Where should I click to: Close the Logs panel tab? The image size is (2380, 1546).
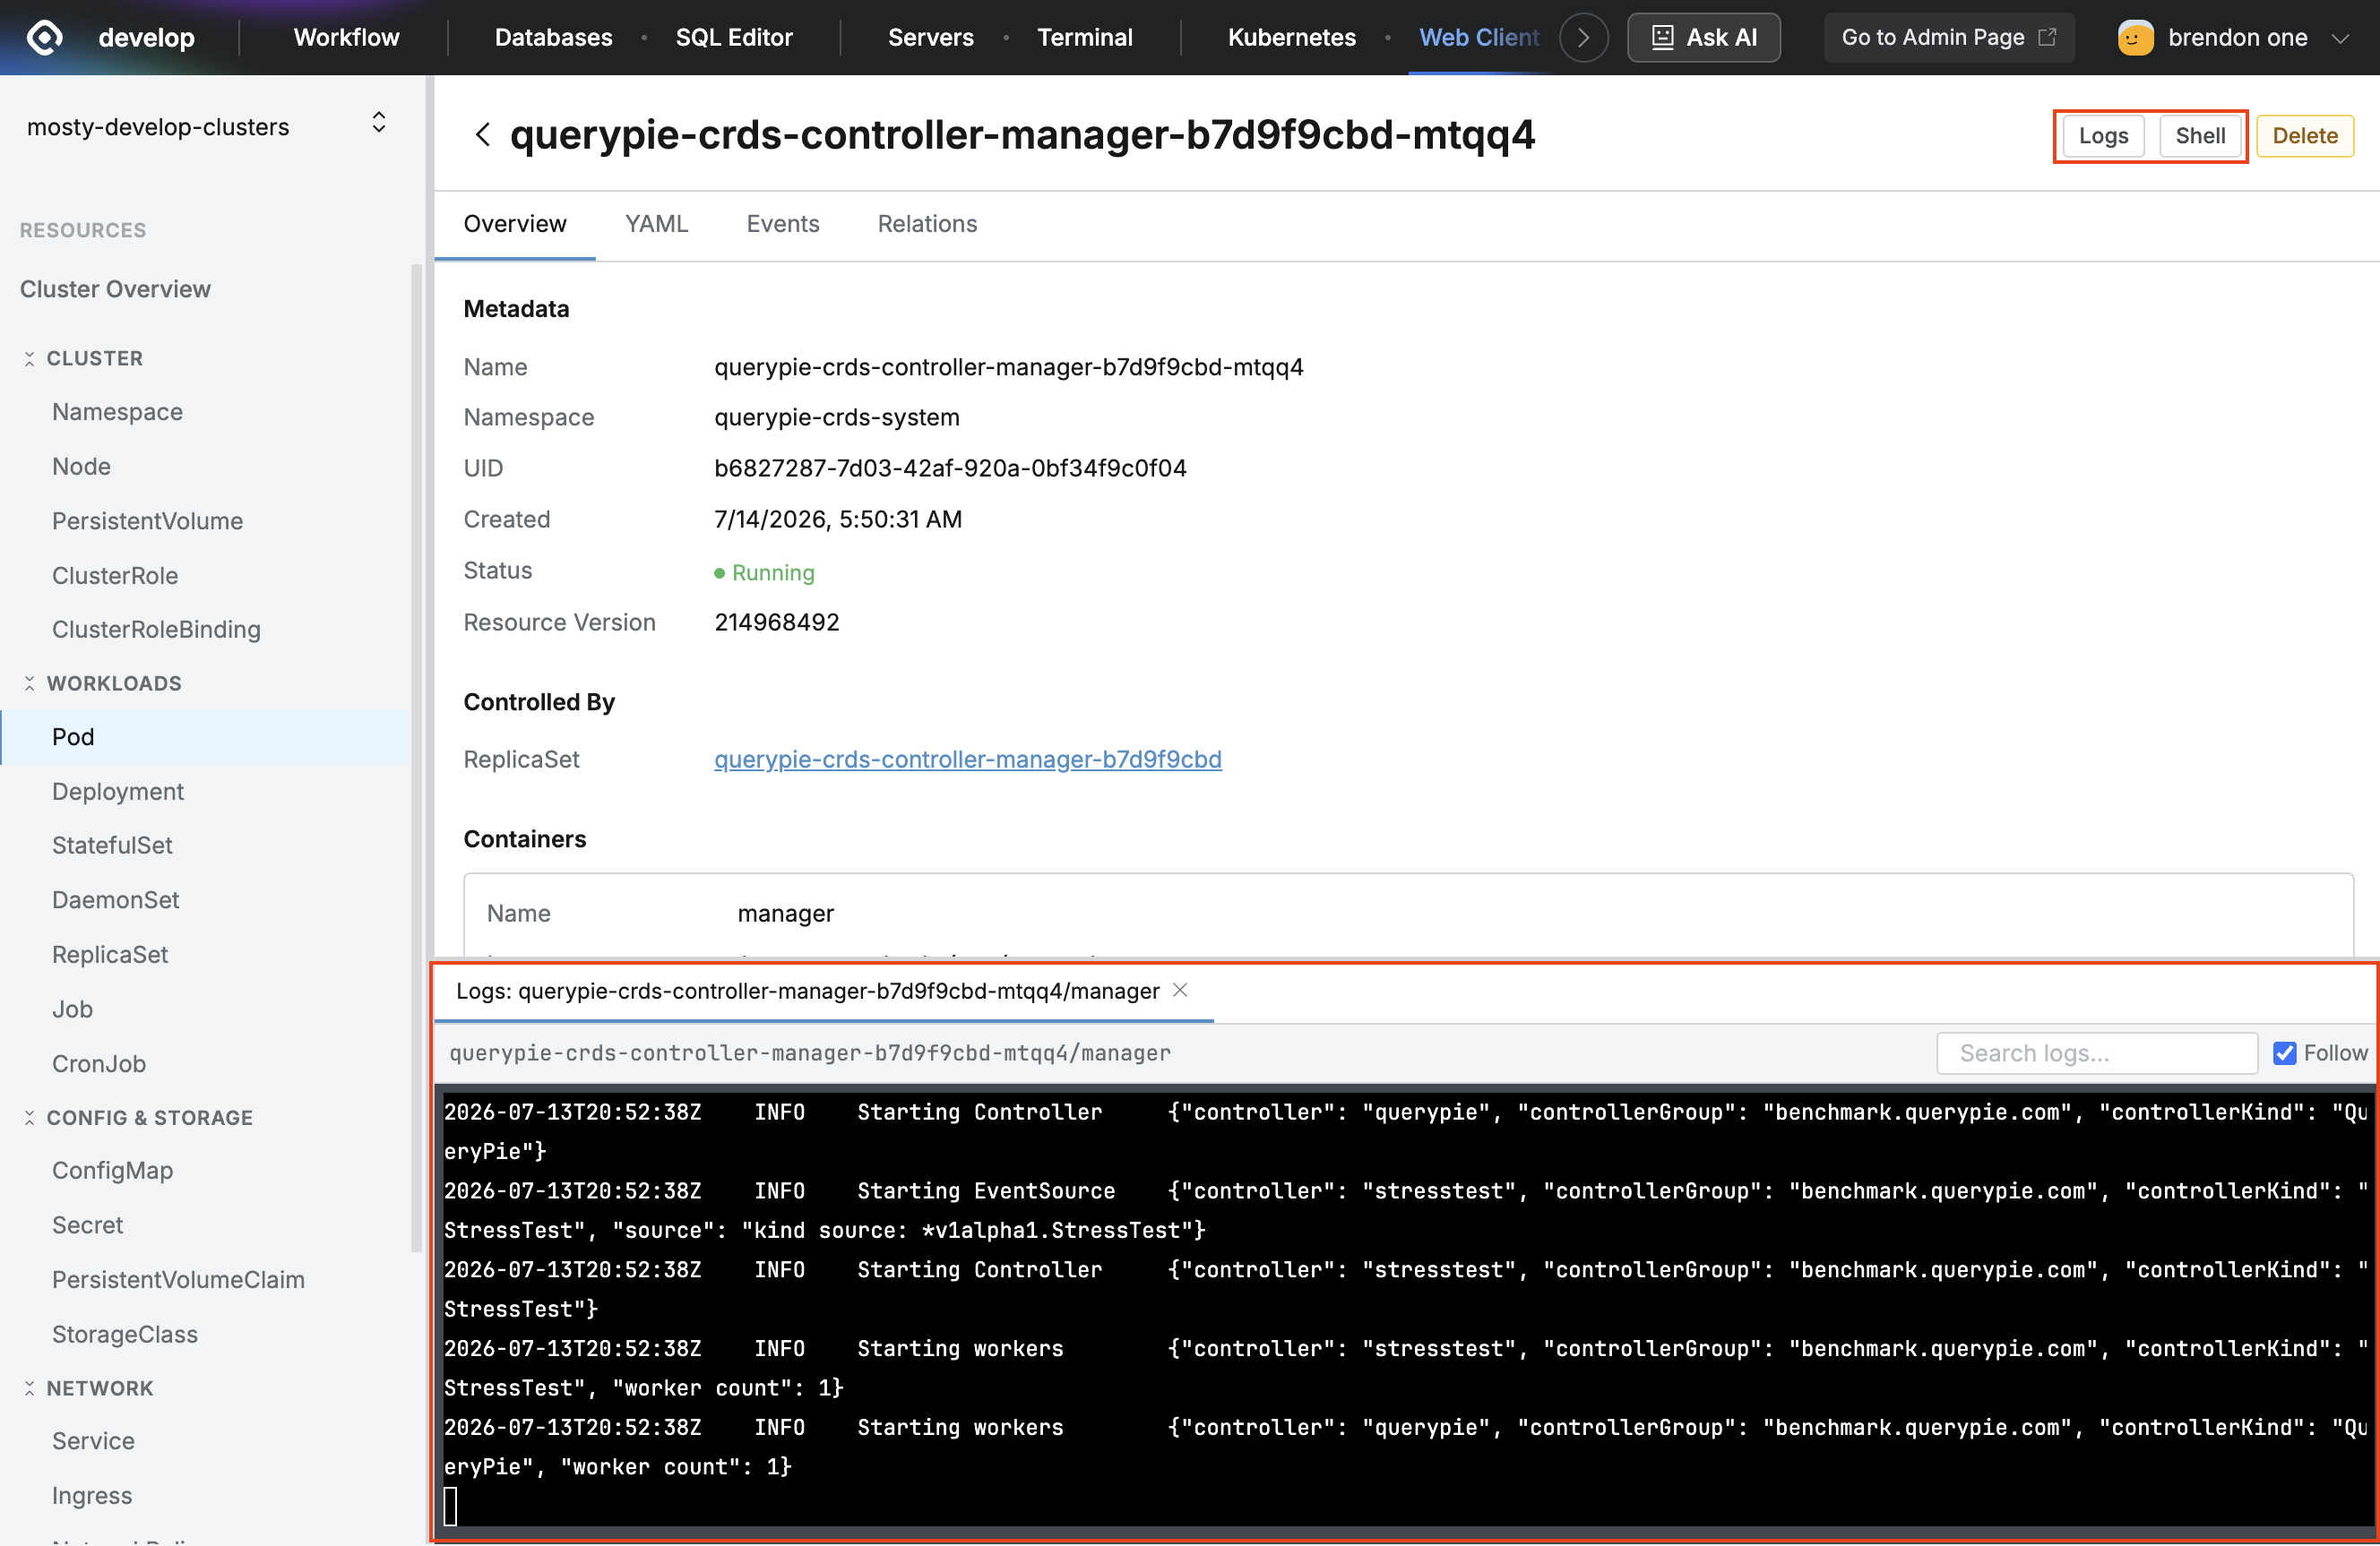[x=1180, y=990]
